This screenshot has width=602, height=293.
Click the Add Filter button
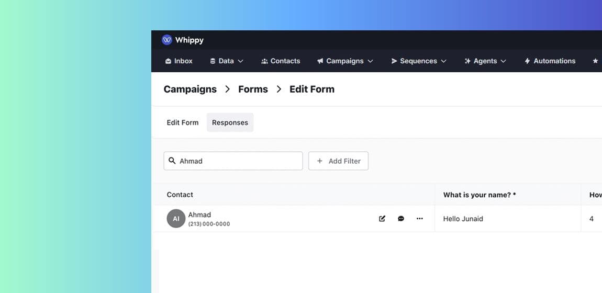pyautogui.click(x=338, y=161)
